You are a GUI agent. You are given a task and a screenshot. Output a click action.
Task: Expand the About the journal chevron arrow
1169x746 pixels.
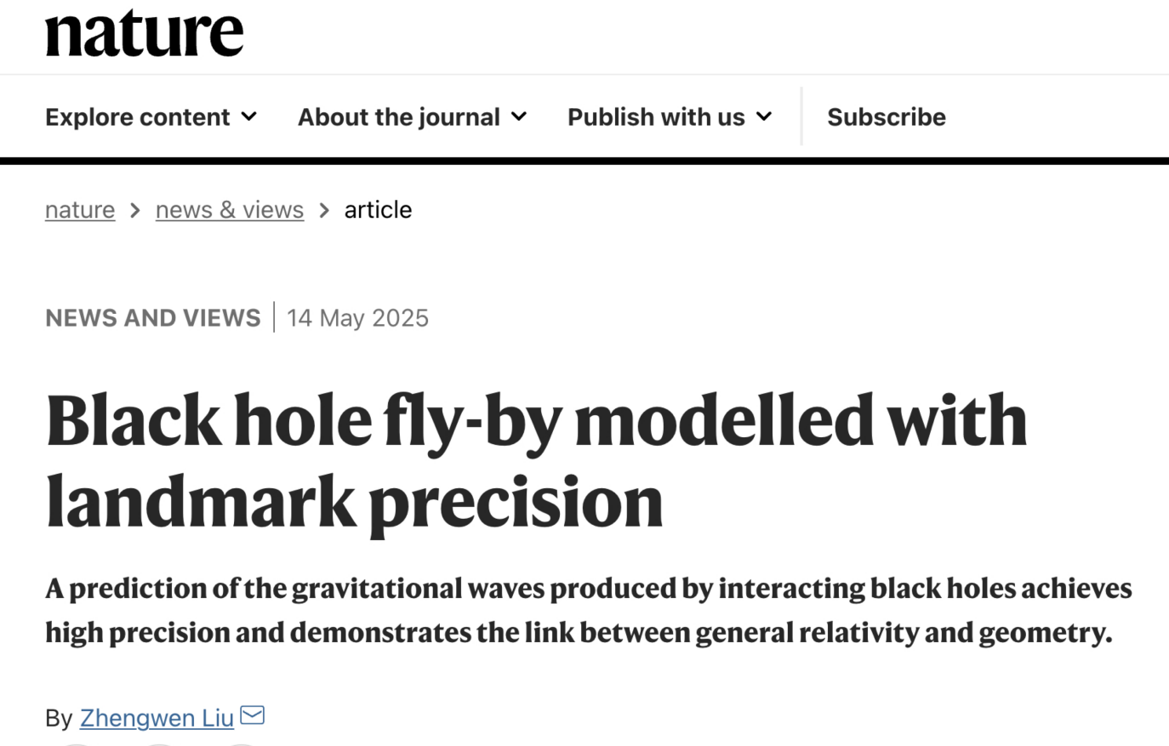[x=519, y=117]
